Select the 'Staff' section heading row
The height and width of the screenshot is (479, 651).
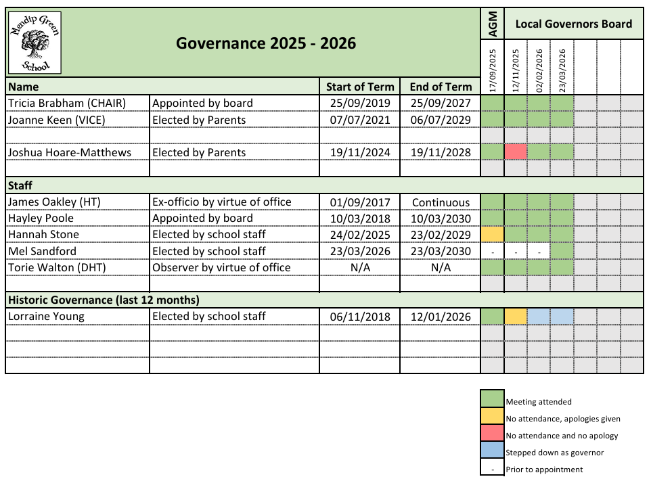pos(20,185)
